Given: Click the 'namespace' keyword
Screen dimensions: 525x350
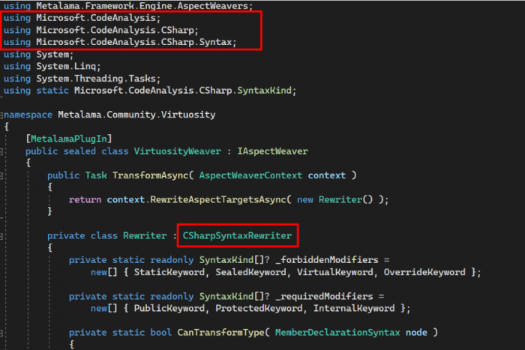Looking at the screenshot, I should pyautogui.click(x=28, y=115).
